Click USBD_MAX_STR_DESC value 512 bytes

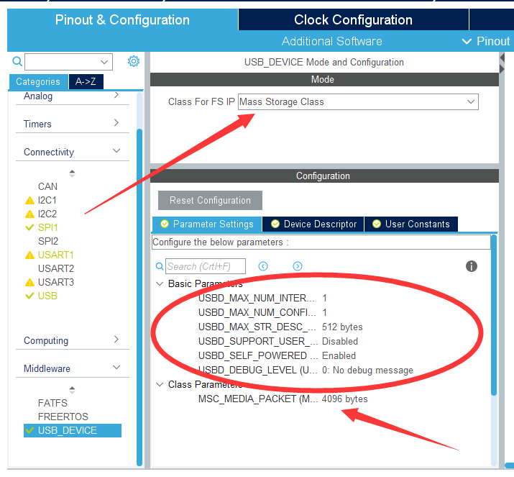click(342, 327)
